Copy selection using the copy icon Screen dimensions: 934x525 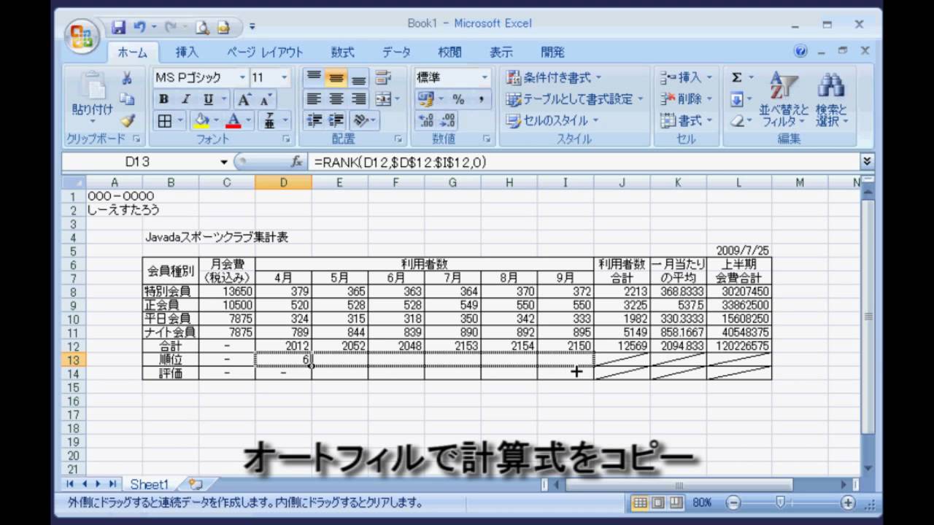(127, 99)
